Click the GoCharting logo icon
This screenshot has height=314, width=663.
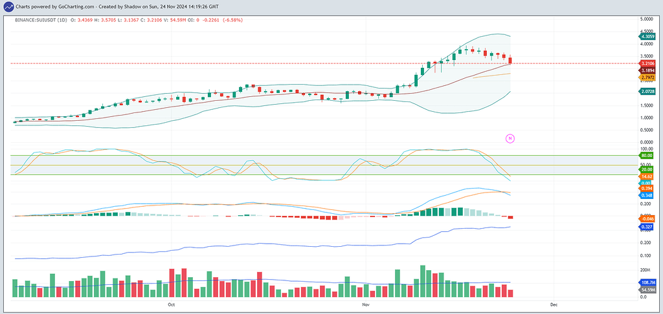pyautogui.click(x=7, y=6)
